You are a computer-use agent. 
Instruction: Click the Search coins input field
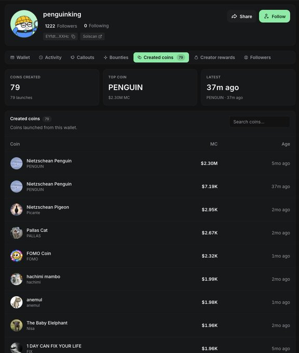[x=260, y=122]
